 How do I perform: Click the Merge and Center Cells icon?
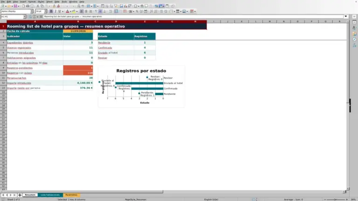[x=116, y=11]
